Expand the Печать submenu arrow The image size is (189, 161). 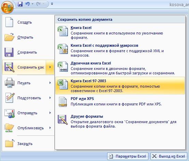(50, 83)
